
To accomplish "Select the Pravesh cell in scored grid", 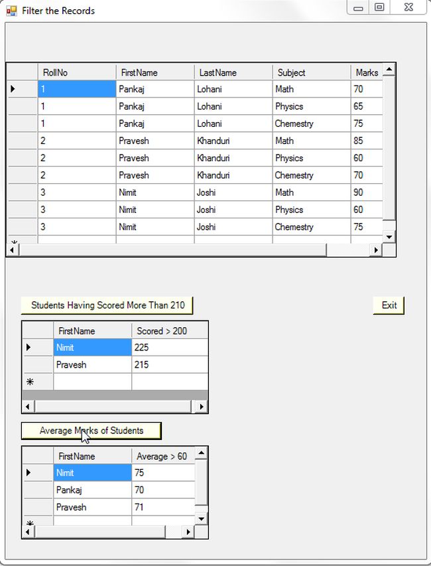I will click(92, 365).
